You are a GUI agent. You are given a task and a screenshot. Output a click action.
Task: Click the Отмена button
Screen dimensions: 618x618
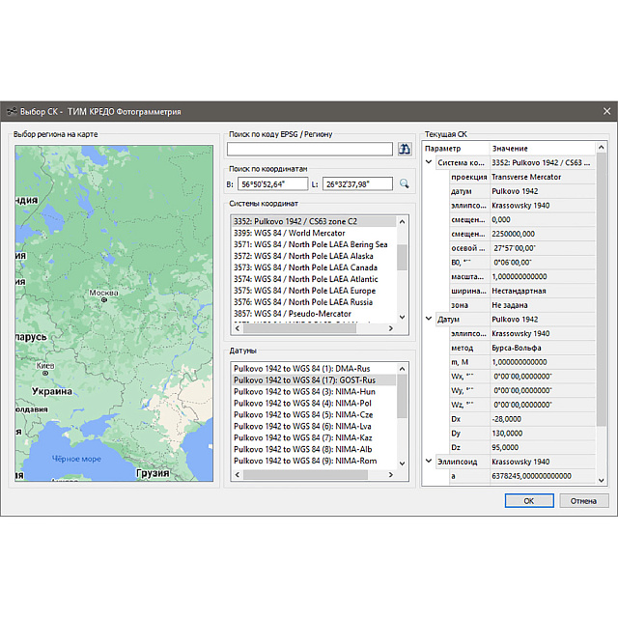[583, 501]
